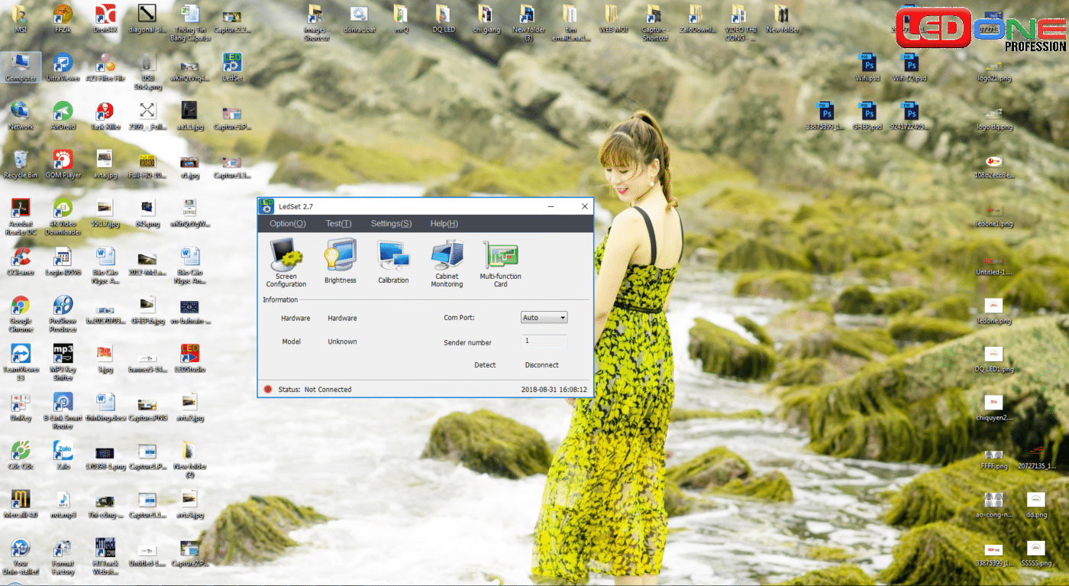Open Multi-function Card in LedSet

click(x=501, y=264)
